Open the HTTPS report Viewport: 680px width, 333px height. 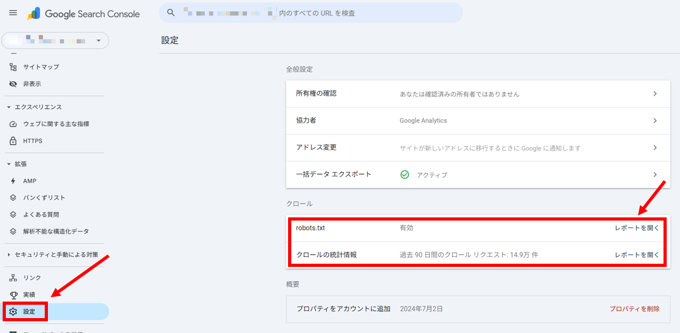click(x=32, y=141)
